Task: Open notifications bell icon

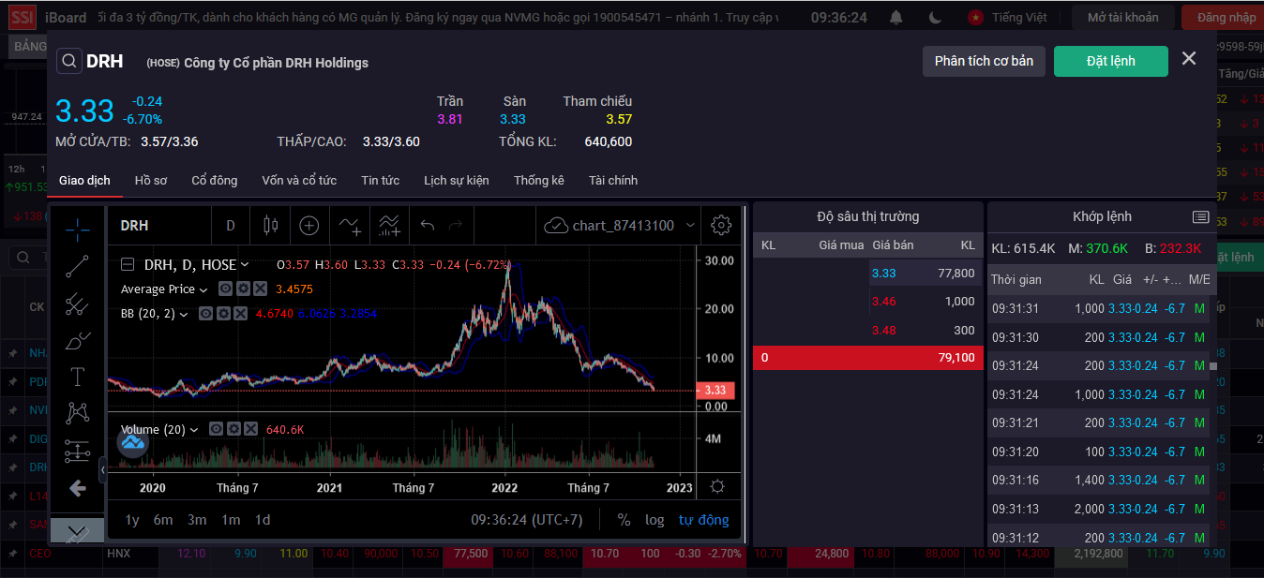Action: pyautogui.click(x=896, y=18)
